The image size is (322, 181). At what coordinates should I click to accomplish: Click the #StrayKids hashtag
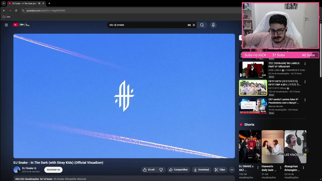coord(71,179)
